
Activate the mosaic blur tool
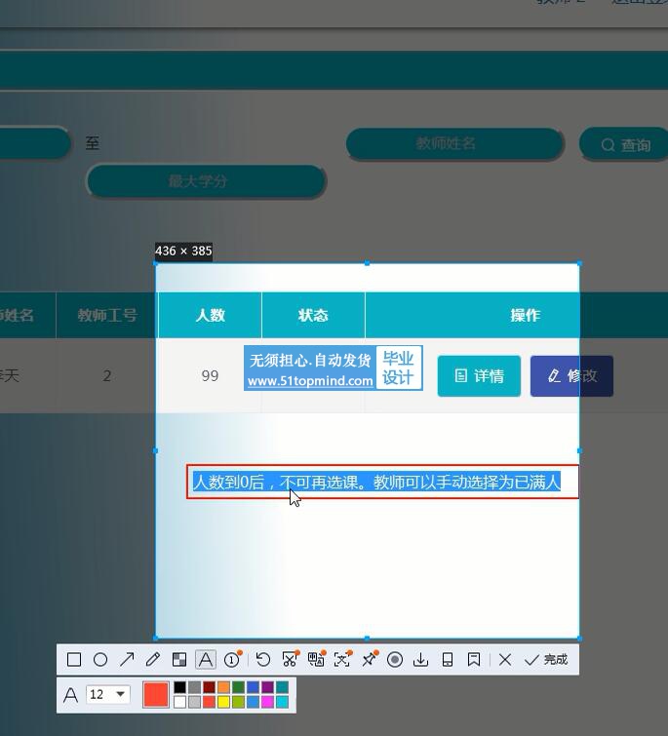(179, 660)
